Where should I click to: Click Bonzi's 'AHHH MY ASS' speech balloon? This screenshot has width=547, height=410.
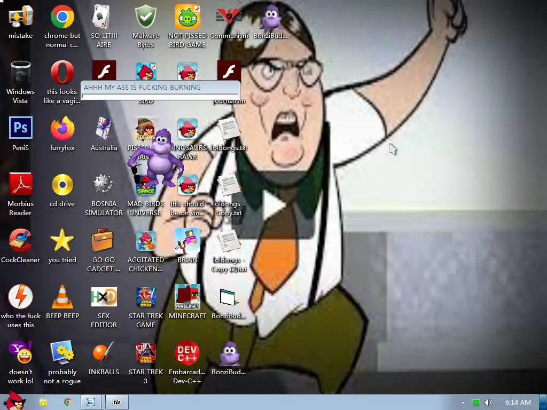(x=160, y=90)
